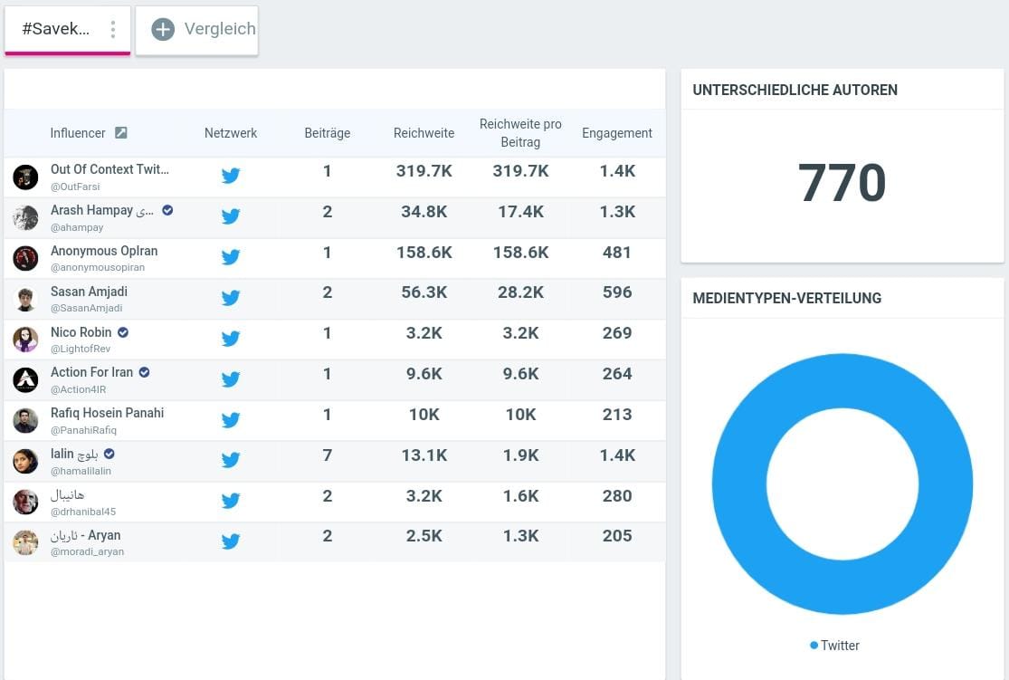
Task: Open the Out Of Context Twit... name link
Action: pos(109,169)
